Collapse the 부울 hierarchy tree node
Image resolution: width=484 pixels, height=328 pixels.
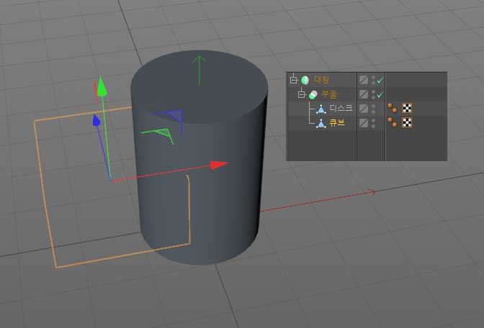[301, 94]
